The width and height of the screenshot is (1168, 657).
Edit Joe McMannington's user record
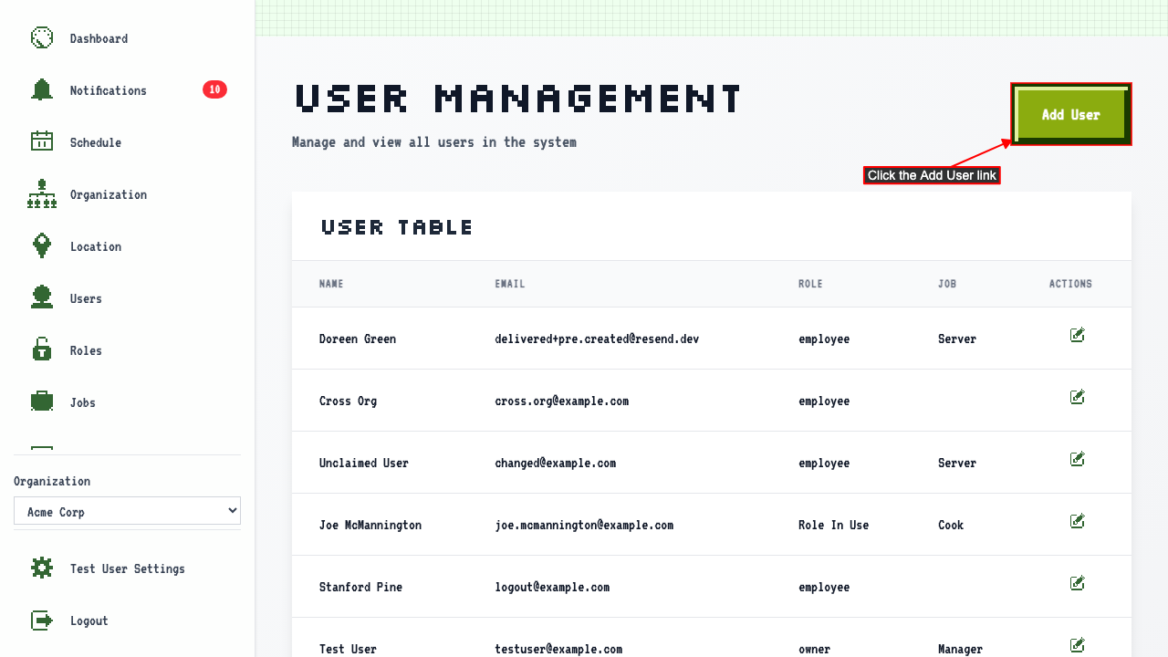1078,522
